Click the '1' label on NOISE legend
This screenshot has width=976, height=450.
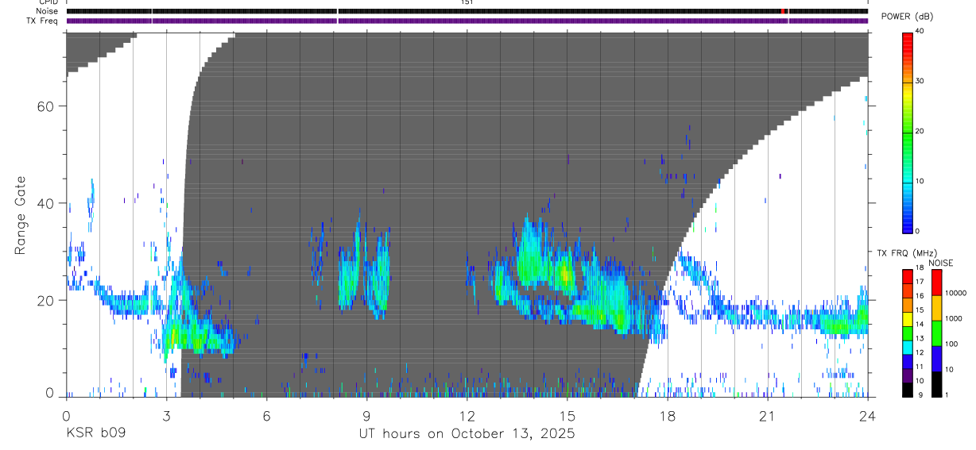tap(948, 394)
